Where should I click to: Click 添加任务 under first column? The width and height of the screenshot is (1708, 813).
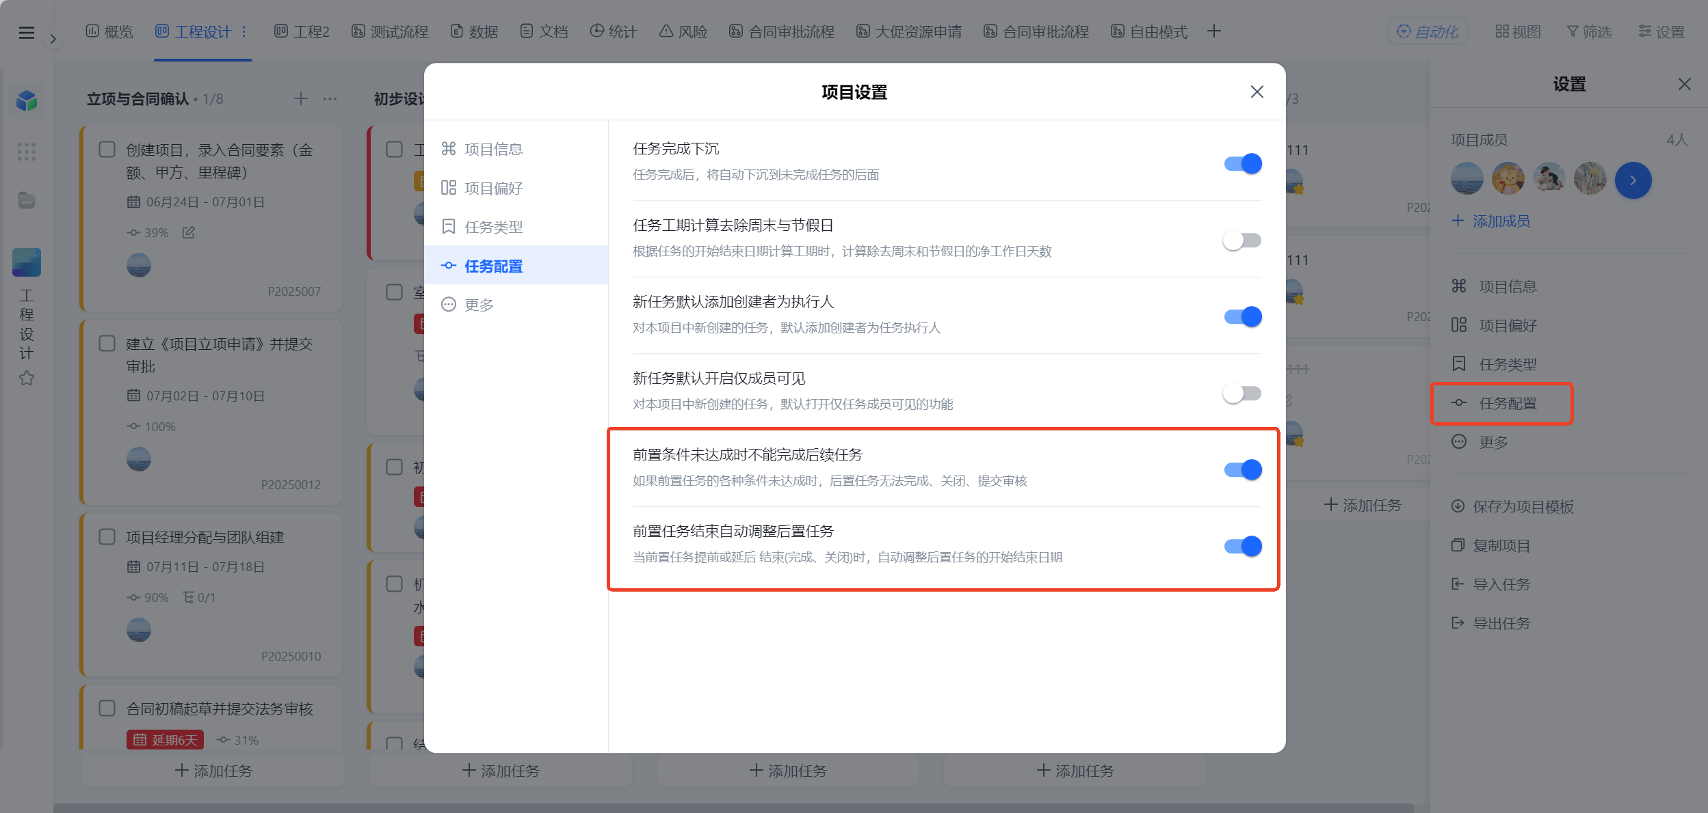pyautogui.click(x=214, y=771)
